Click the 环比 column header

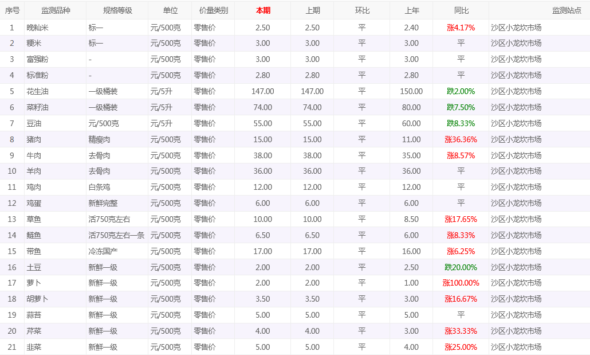[362, 10]
